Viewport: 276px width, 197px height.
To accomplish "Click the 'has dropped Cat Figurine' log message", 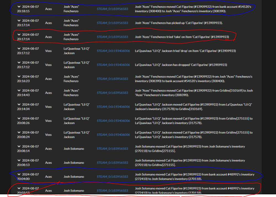I will coord(181,65).
